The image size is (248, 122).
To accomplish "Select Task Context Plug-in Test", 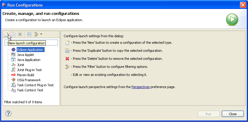I will point(35,85).
